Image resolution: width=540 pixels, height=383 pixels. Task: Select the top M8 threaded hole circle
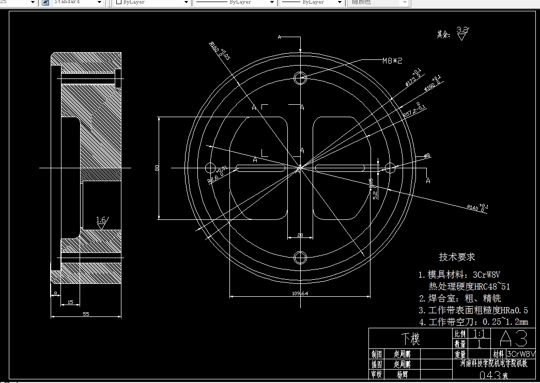300,78
